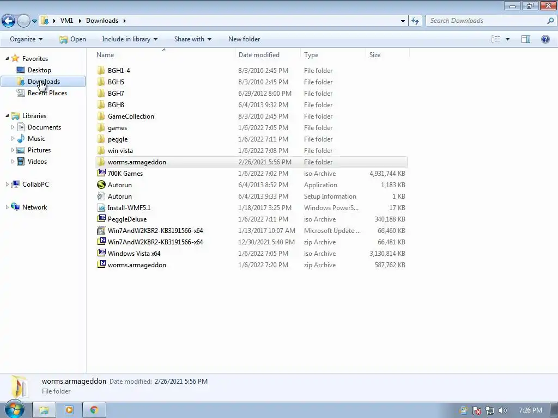The image size is (558, 418).
Task: Select the win vista folder
Action: click(x=120, y=150)
